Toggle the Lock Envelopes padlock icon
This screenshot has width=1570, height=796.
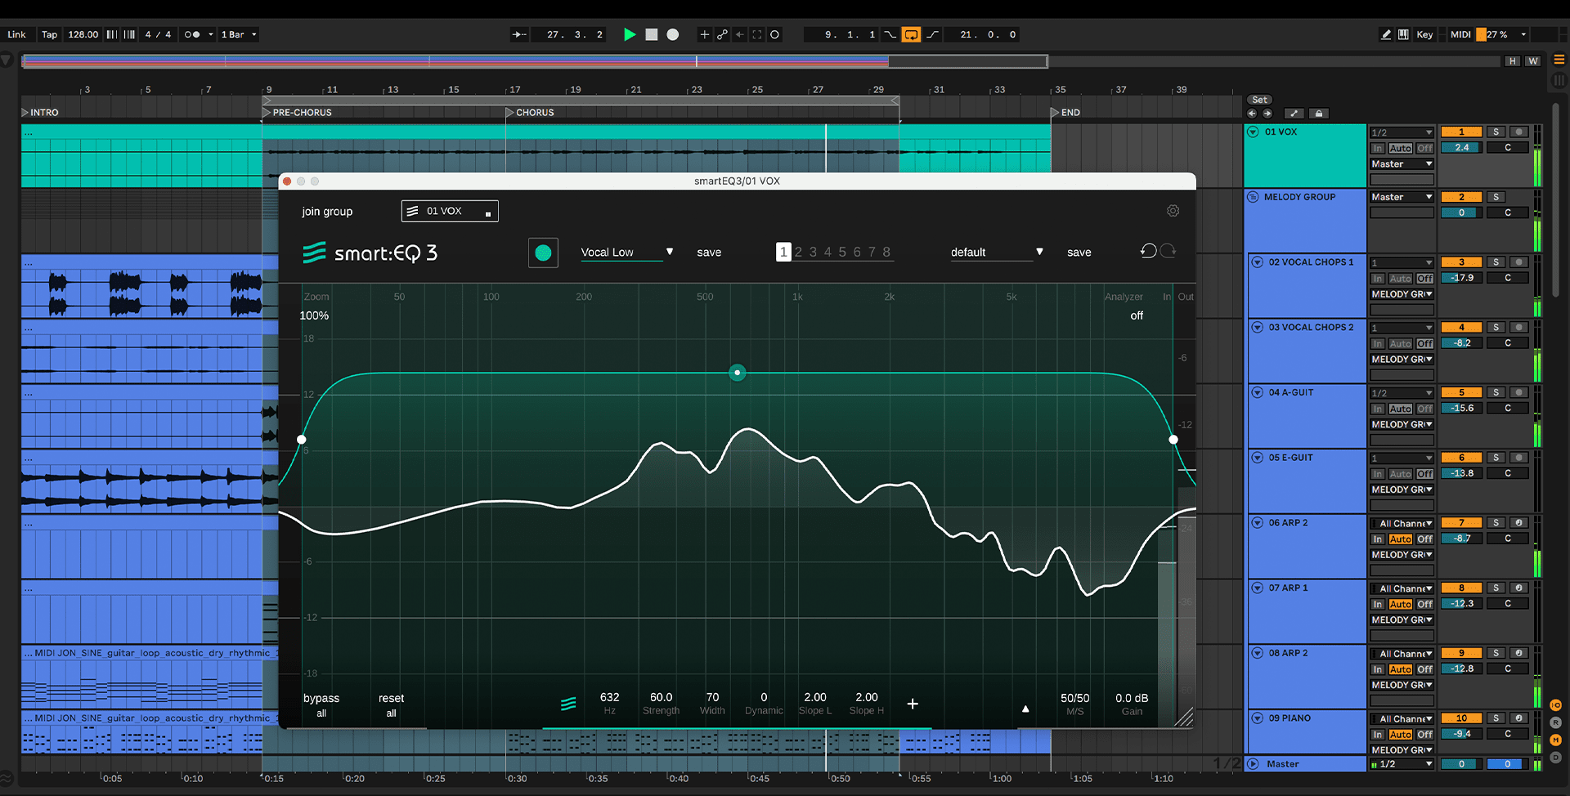(1318, 114)
